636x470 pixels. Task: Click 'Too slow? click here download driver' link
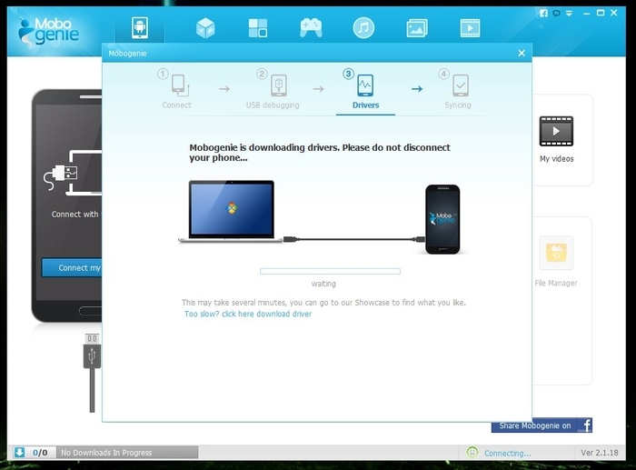(248, 314)
